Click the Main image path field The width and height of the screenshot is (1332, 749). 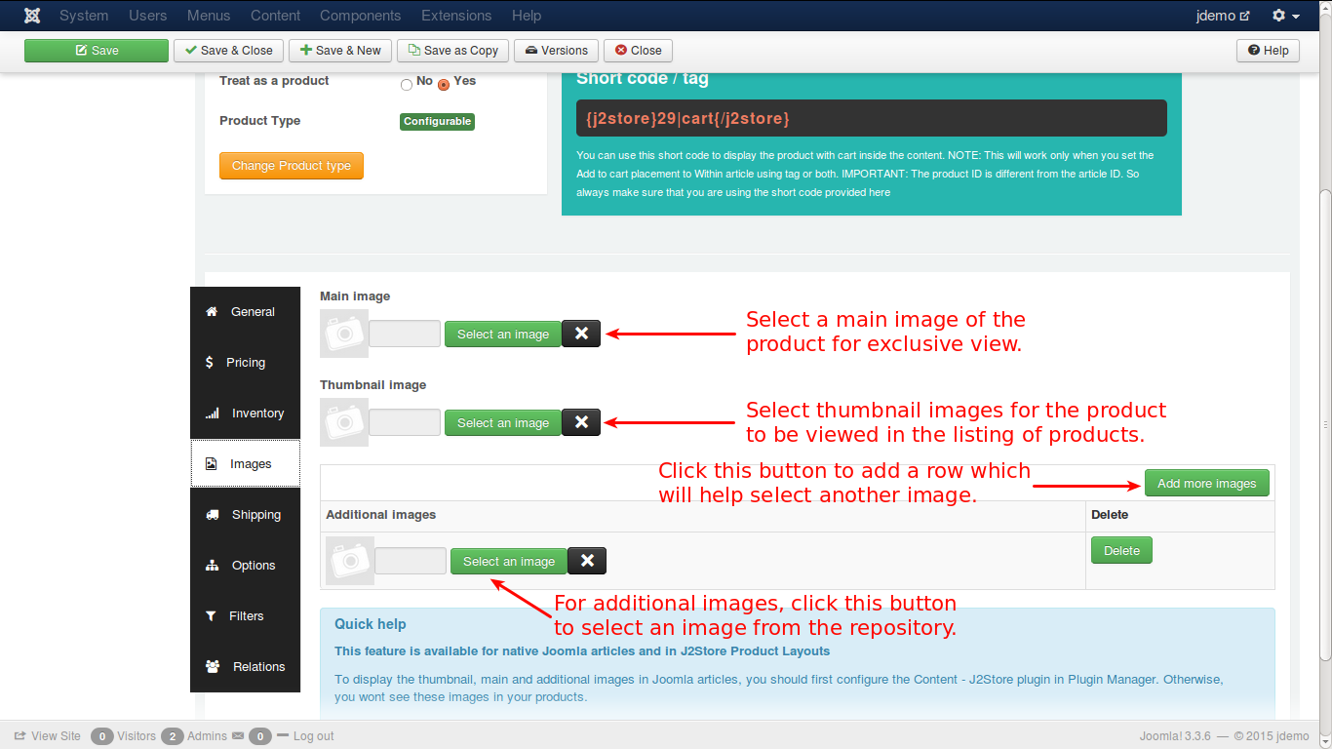pyautogui.click(x=405, y=334)
